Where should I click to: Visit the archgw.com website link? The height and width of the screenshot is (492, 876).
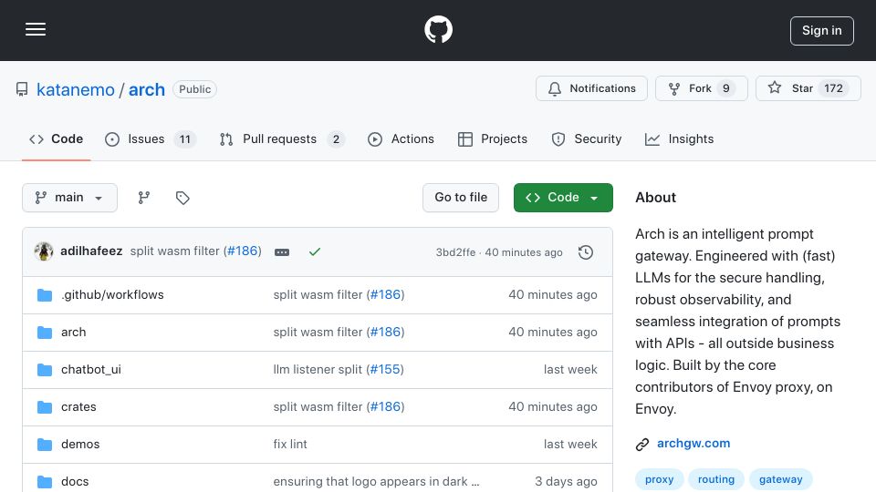click(x=693, y=443)
